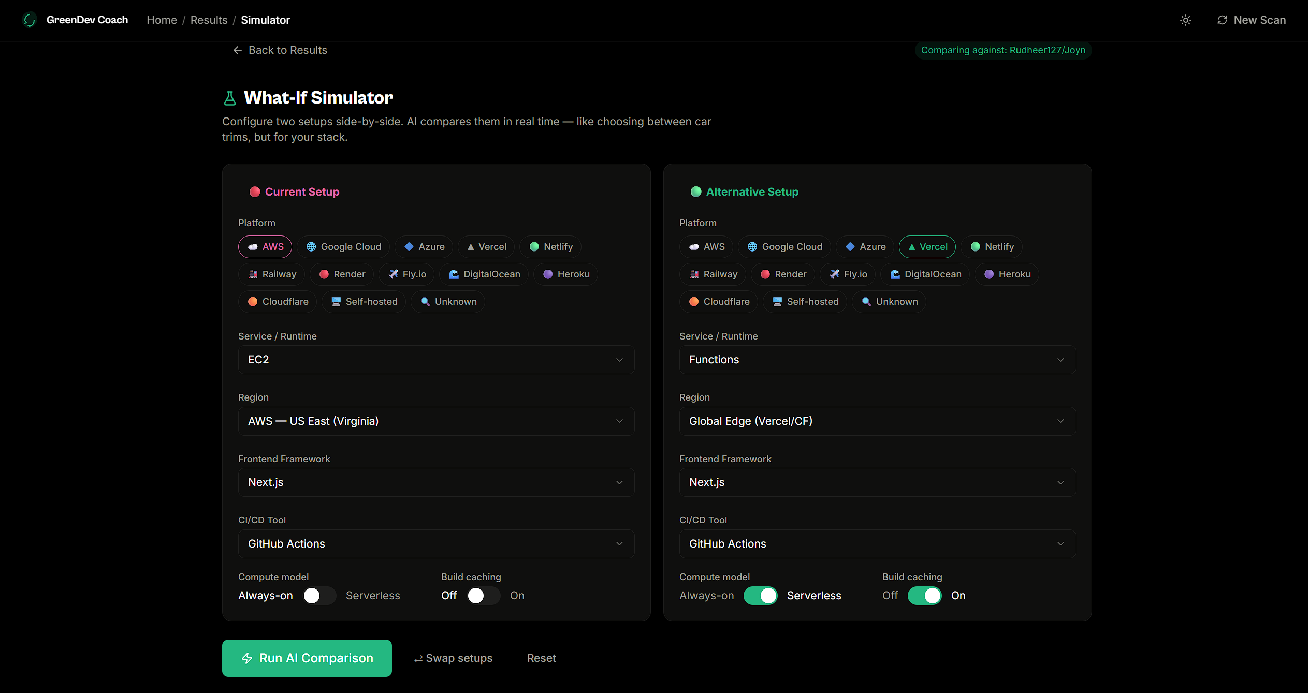The height and width of the screenshot is (693, 1308).
Task: Enable build caching in Current Setup
Action: 483,596
